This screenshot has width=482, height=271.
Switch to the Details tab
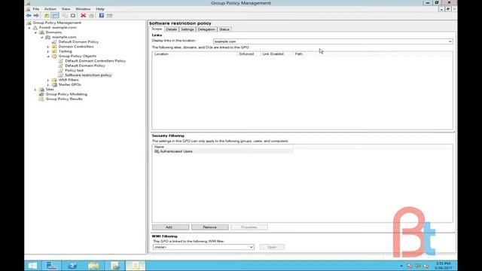point(171,29)
